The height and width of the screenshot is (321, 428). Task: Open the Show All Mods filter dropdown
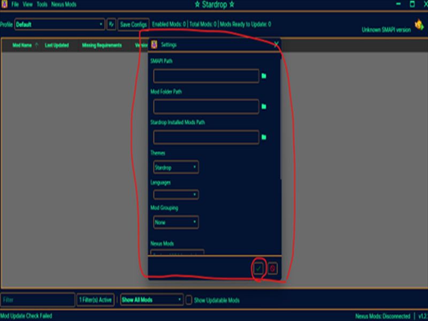coord(151,300)
